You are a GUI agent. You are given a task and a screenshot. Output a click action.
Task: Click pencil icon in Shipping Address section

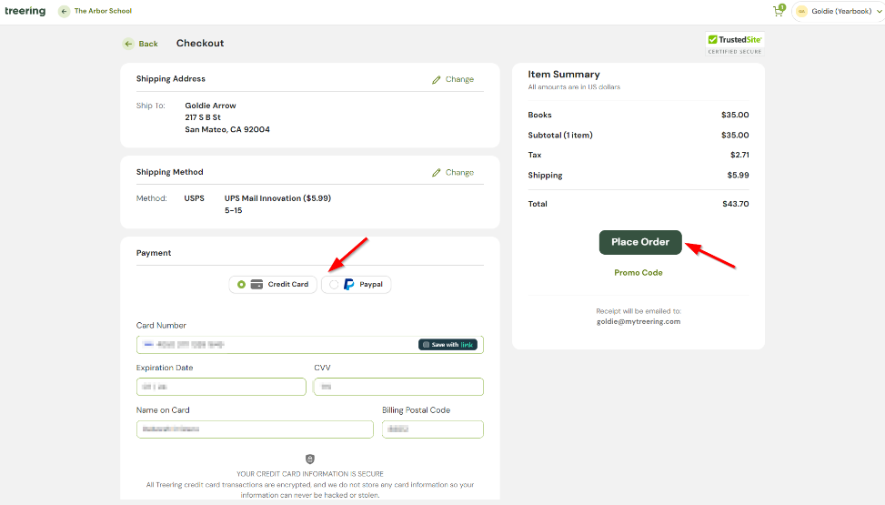[x=437, y=79]
